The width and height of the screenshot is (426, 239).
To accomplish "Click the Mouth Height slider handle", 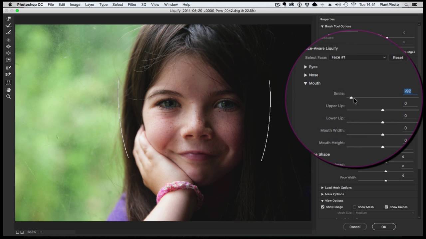I will (x=383, y=147).
